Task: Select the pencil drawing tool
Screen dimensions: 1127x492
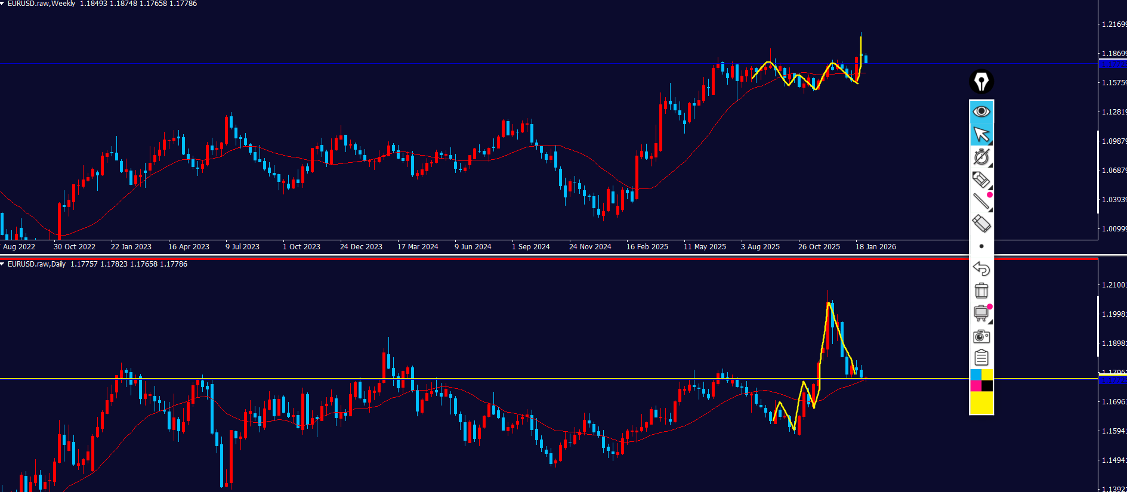Action: point(981,180)
